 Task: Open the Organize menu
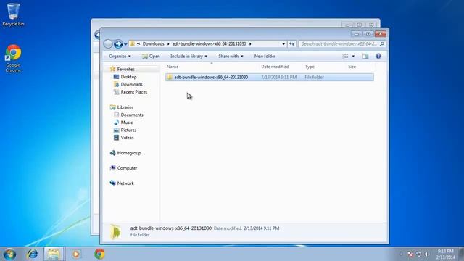click(120, 57)
